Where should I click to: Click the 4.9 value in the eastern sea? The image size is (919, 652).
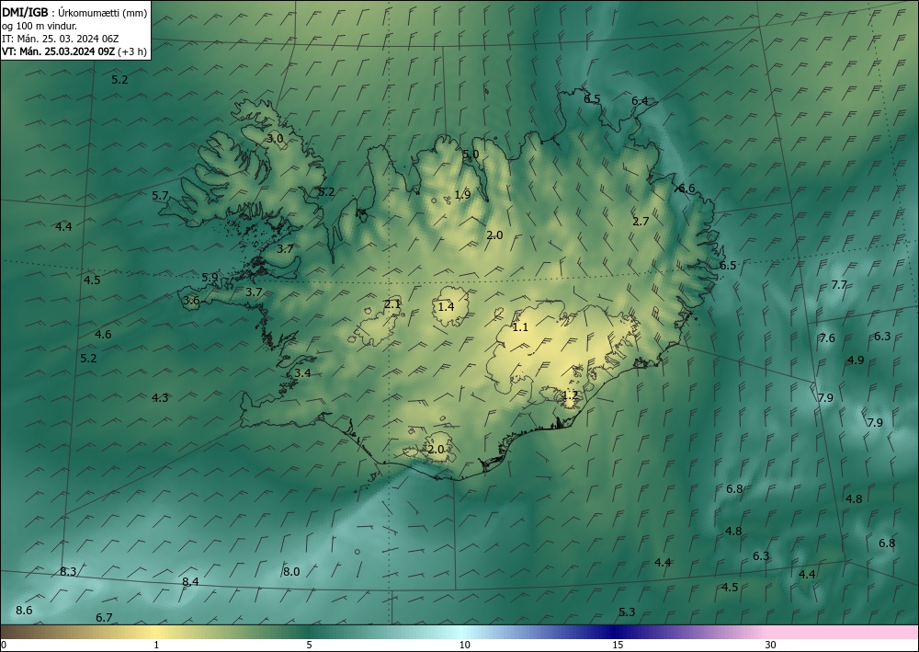pyautogui.click(x=856, y=360)
